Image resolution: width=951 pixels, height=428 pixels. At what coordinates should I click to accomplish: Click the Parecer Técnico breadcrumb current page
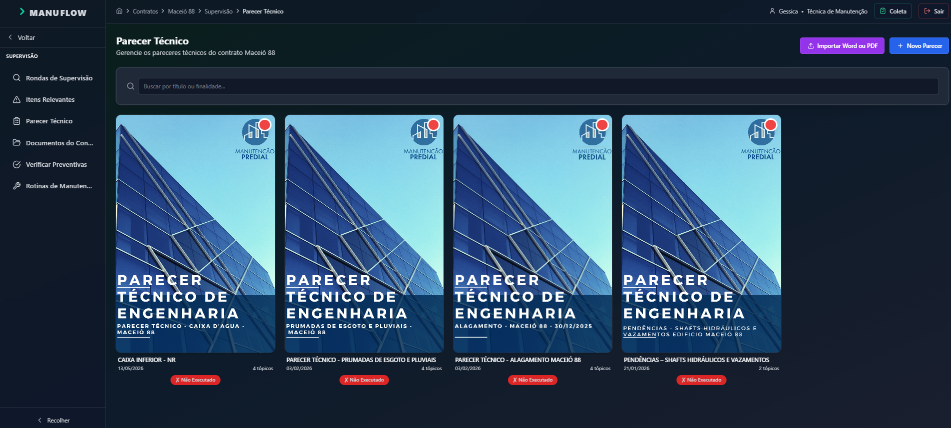(263, 11)
